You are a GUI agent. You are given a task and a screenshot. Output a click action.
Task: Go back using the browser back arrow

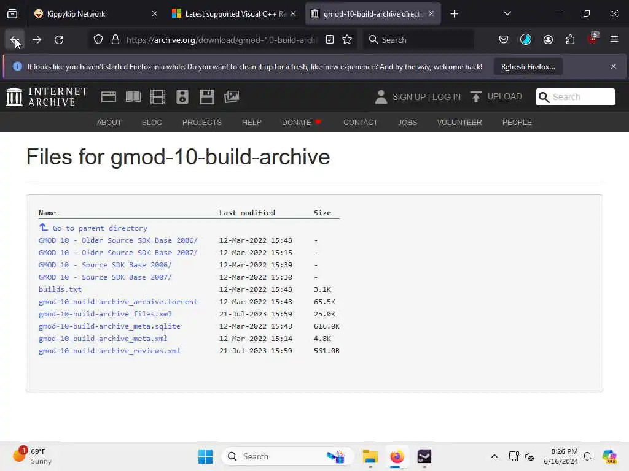pos(15,40)
